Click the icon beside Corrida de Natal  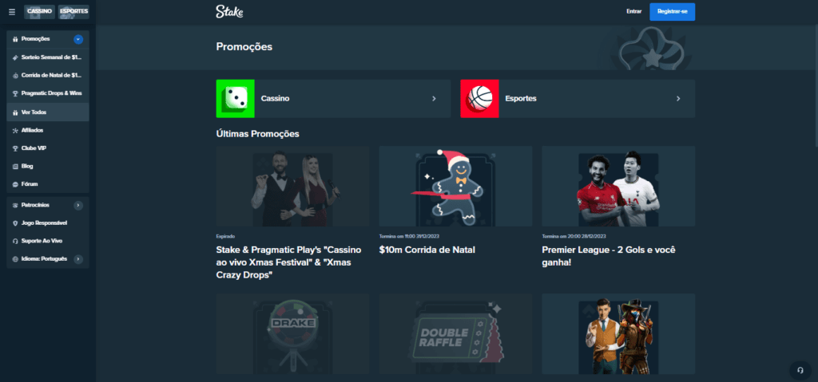click(x=15, y=76)
